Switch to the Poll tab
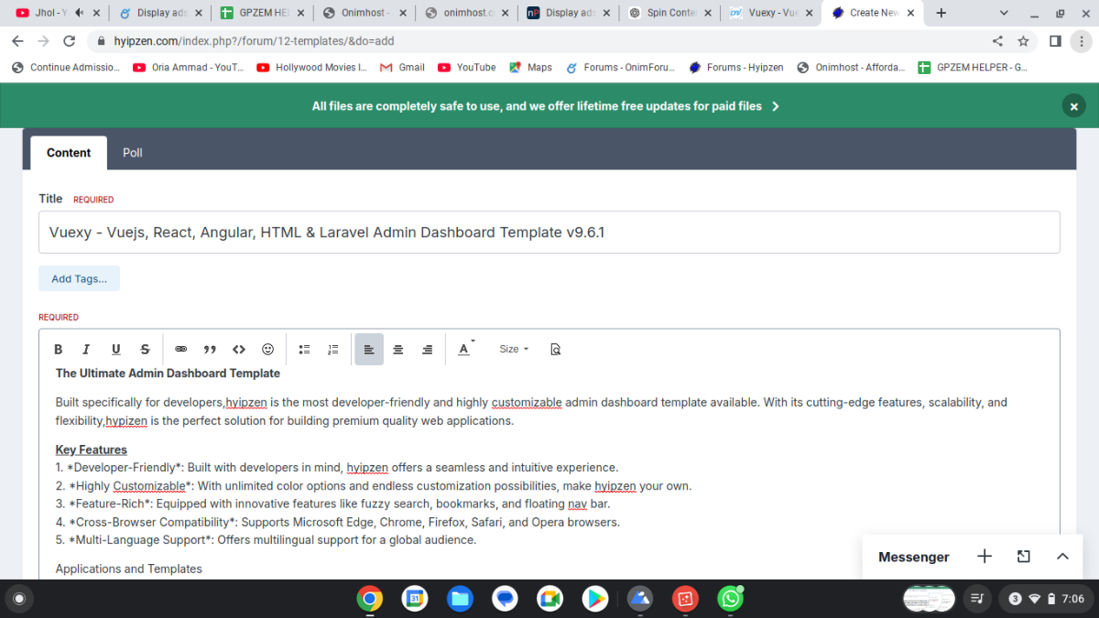Image resolution: width=1099 pixels, height=618 pixels. click(x=133, y=153)
